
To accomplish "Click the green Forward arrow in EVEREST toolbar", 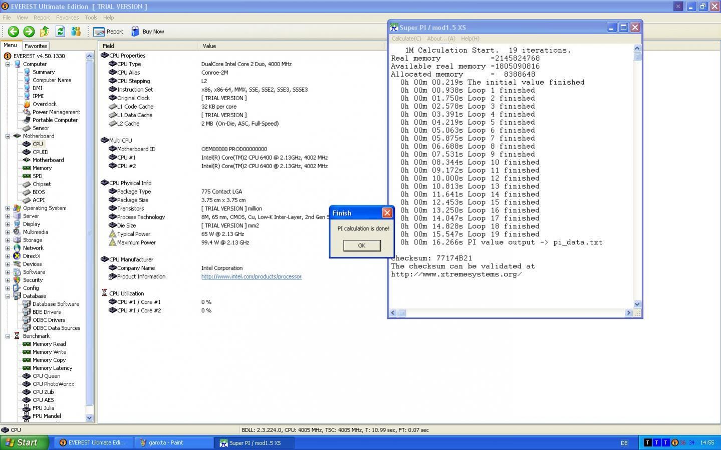I will tap(29, 32).
